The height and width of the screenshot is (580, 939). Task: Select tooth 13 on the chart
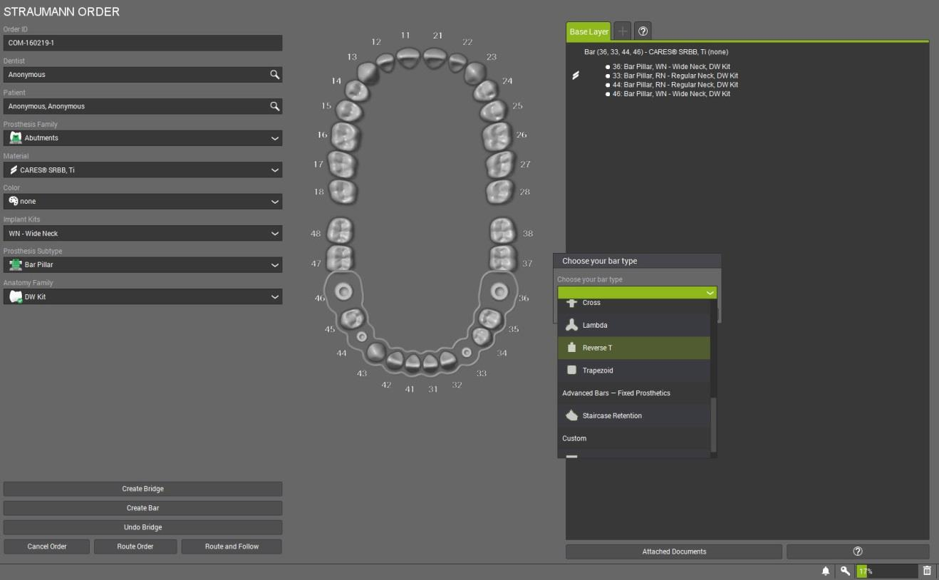[x=368, y=73]
